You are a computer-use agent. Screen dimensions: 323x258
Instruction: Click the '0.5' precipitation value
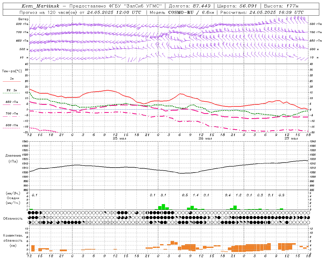pyautogui.click(x=185, y=195)
